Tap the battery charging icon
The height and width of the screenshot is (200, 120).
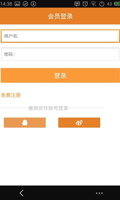pos(117,4)
